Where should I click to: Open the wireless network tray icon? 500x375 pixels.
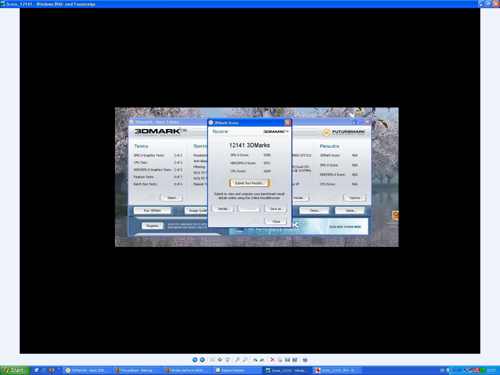pos(465,370)
